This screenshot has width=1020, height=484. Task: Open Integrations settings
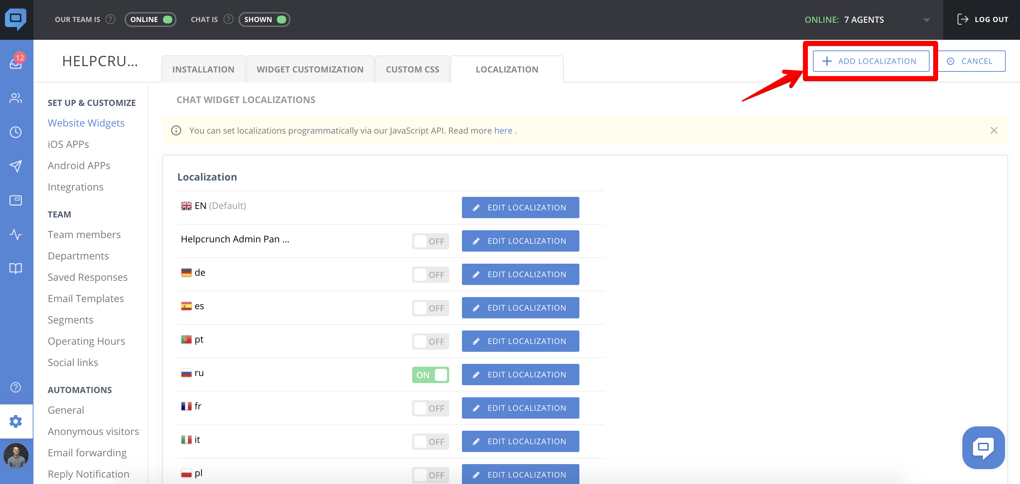click(x=75, y=187)
